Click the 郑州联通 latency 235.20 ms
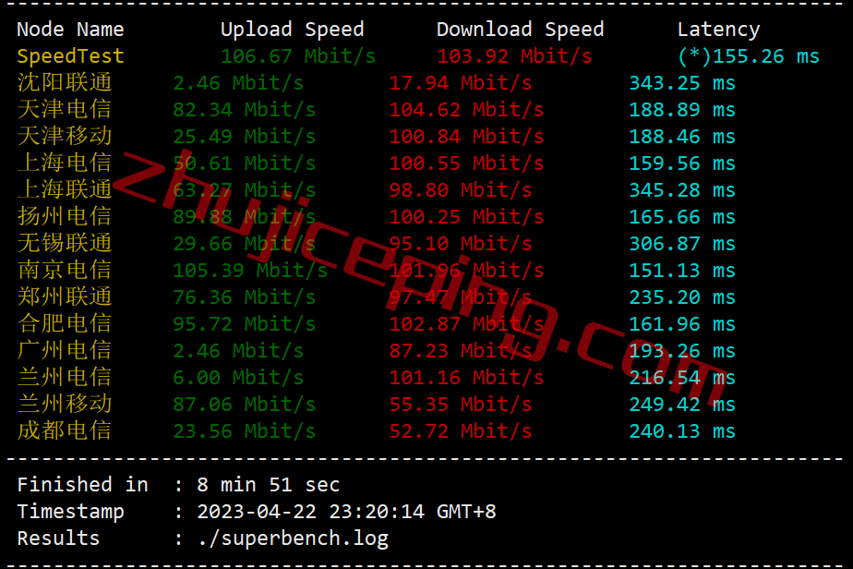The height and width of the screenshot is (569, 853). 682,297
